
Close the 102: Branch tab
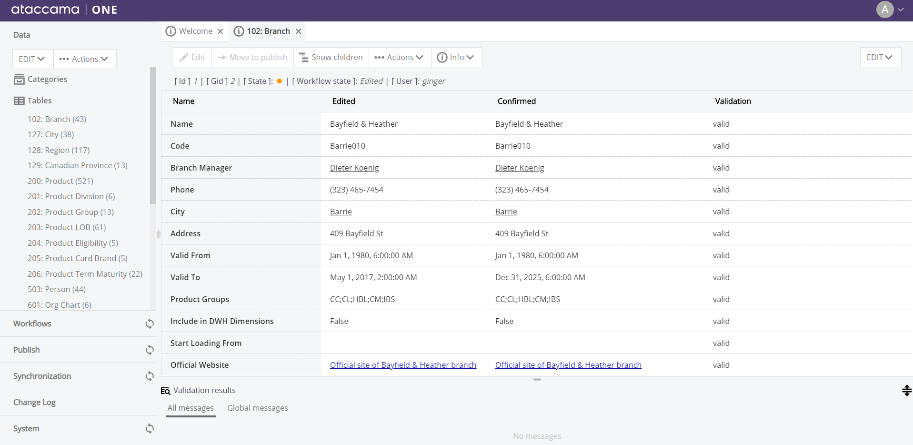299,31
